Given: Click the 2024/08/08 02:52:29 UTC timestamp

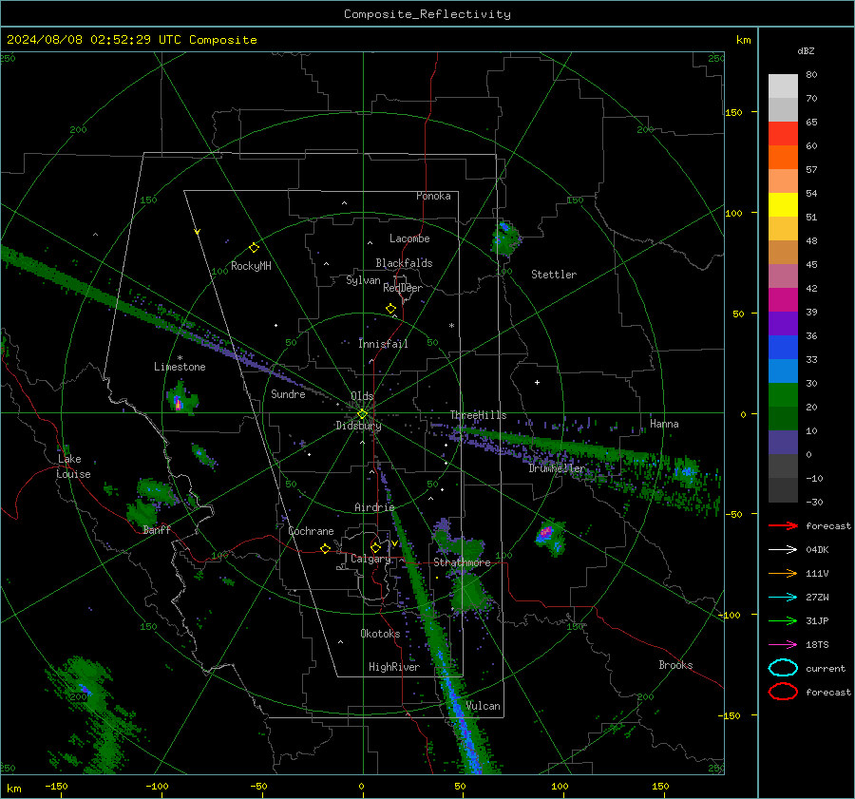Looking at the screenshot, I should coord(131,40).
